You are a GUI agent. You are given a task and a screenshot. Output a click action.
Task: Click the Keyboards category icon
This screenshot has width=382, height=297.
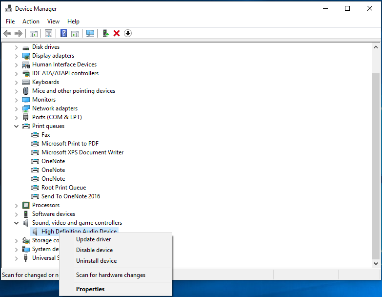point(26,82)
